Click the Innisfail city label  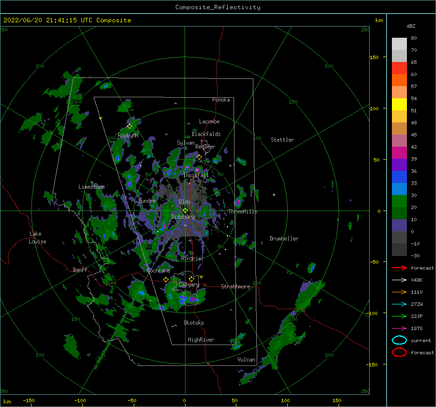click(x=196, y=175)
